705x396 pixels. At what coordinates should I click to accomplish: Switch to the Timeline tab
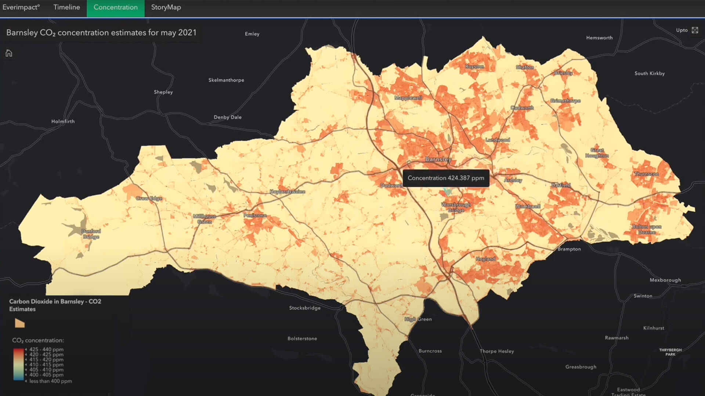[x=66, y=7]
